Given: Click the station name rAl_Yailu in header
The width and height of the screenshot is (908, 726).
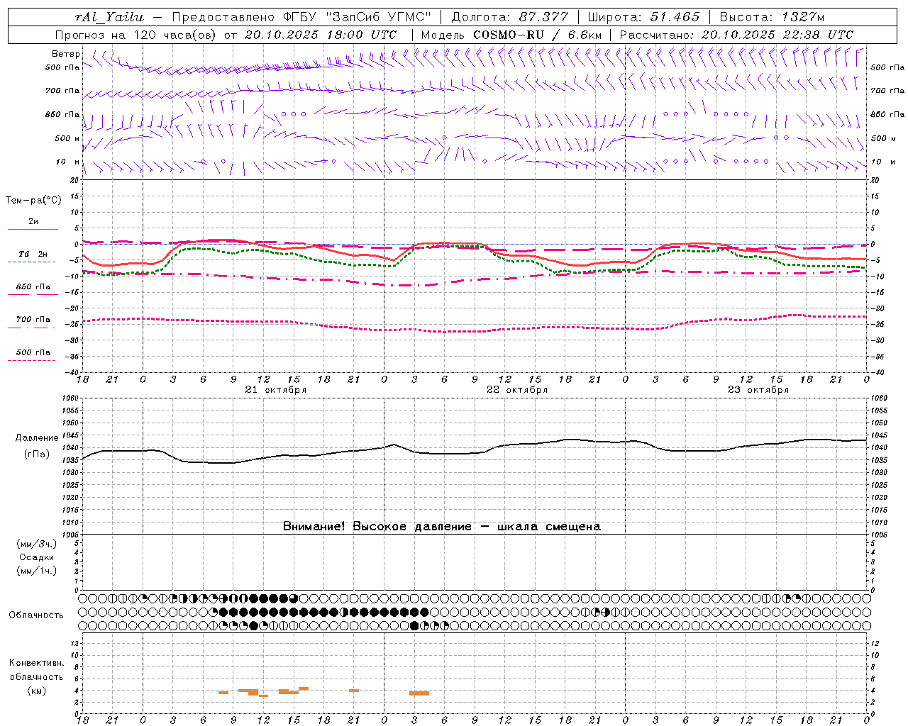Looking at the screenshot, I should pyautogui.click(x=109, y=17).
